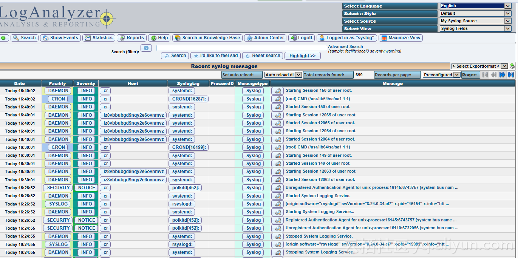
Task: Click the Severity column header
Action: pos(86,83)
